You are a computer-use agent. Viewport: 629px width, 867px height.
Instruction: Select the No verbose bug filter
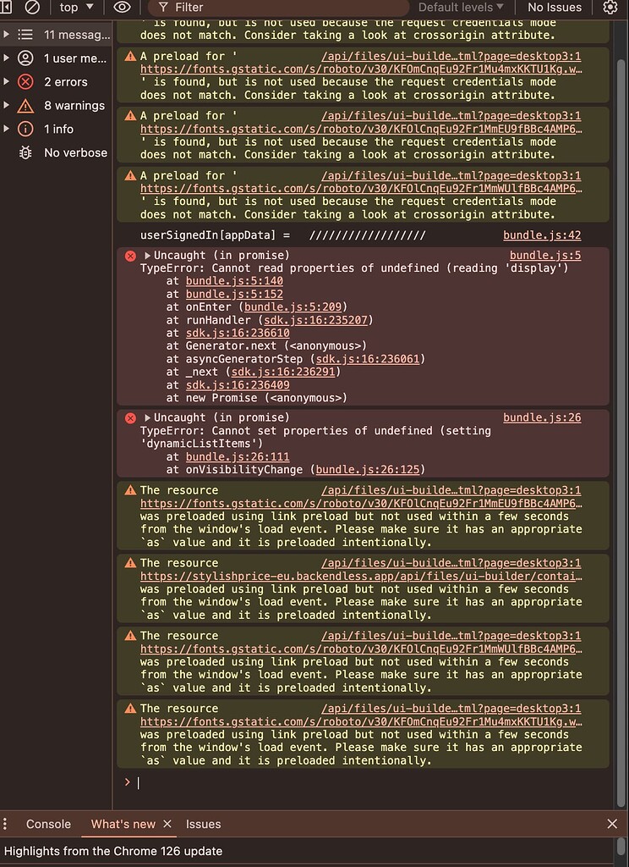click(x=75, y=152)
